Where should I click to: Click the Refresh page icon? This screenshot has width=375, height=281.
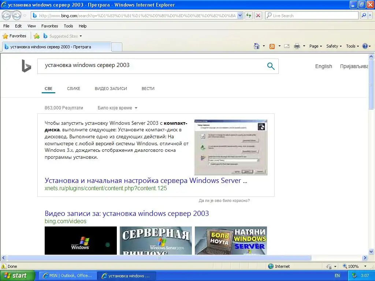pyautogui.click(x=249, y=15)
